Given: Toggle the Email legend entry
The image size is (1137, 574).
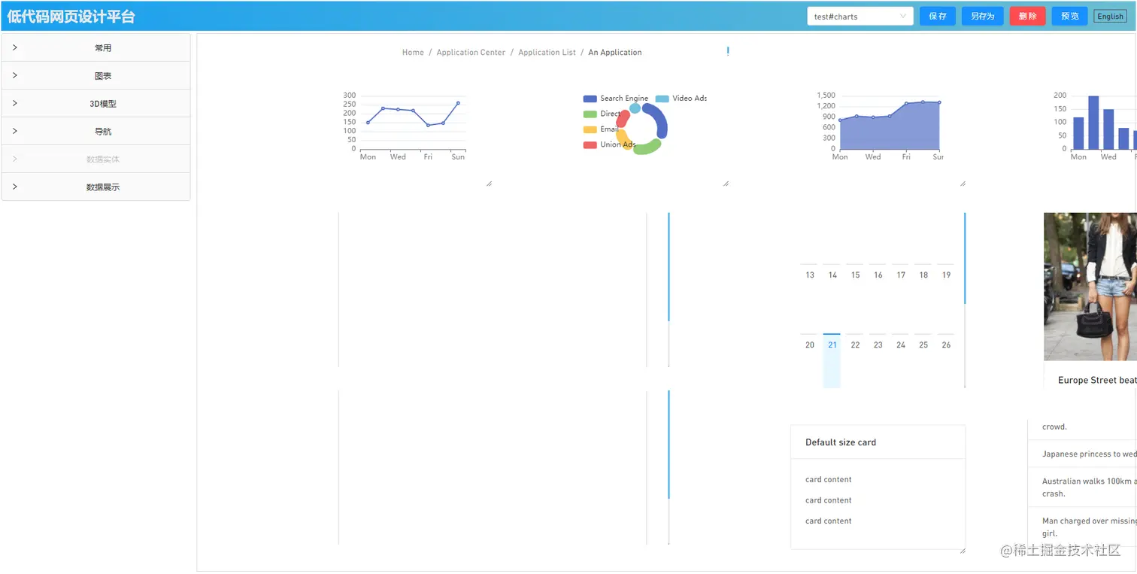Looking at the screenshot, I should 601,129.
